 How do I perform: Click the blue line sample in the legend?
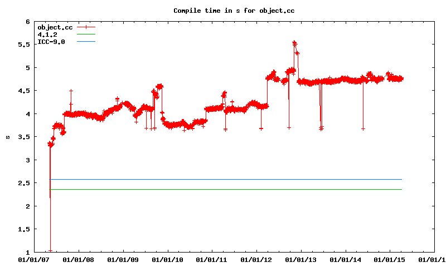pyautogui.click(x=86, y=42)
